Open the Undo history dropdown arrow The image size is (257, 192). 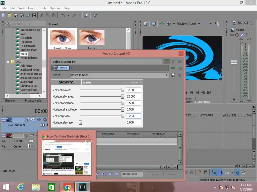pyautogui.click(x=68, y=15)
